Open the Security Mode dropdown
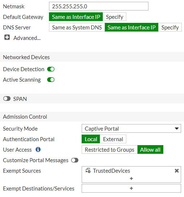This screenshot has width=184, height=197. coord(131,128)
